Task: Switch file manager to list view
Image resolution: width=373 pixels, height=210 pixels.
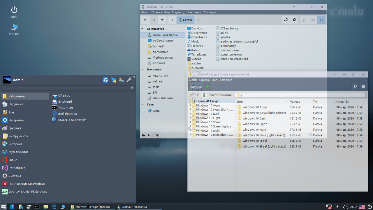Action: 313,20
